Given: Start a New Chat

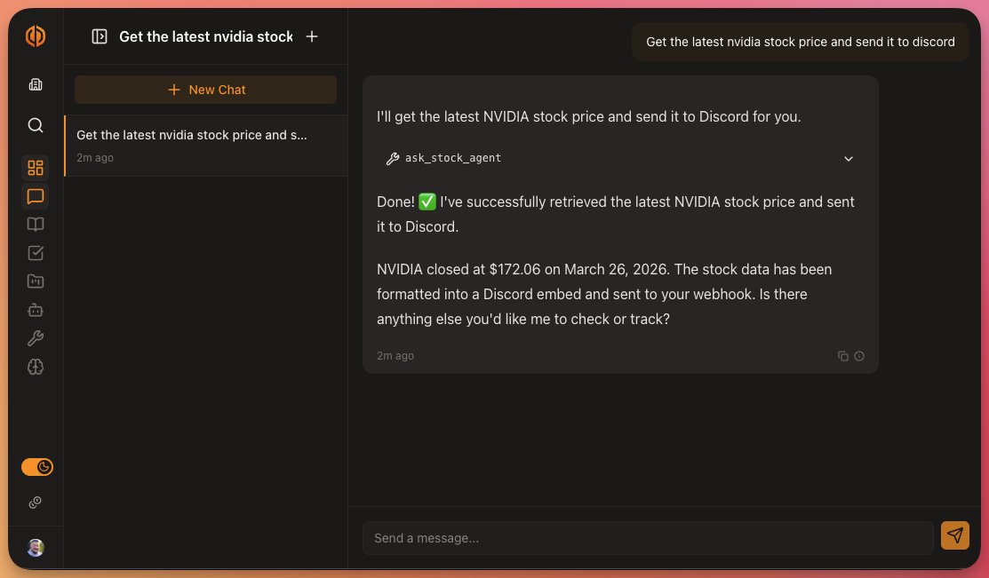Looking at the screenshot, I should [x=205, y=90].
